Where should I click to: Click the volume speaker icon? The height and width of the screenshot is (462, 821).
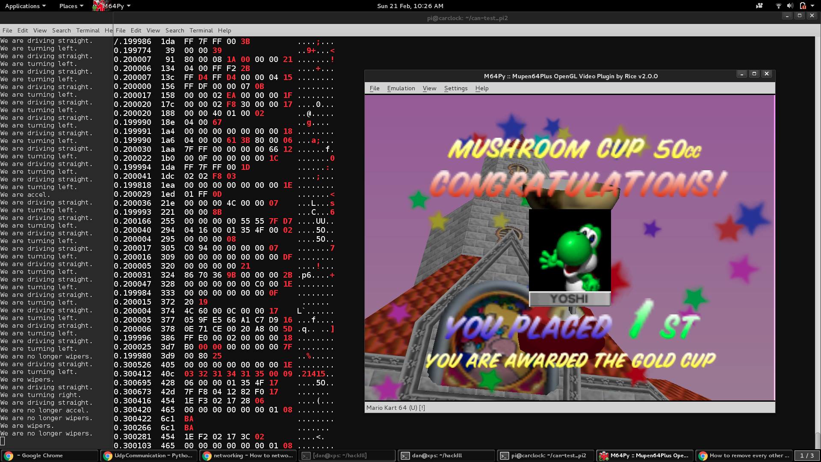point(790,6)
